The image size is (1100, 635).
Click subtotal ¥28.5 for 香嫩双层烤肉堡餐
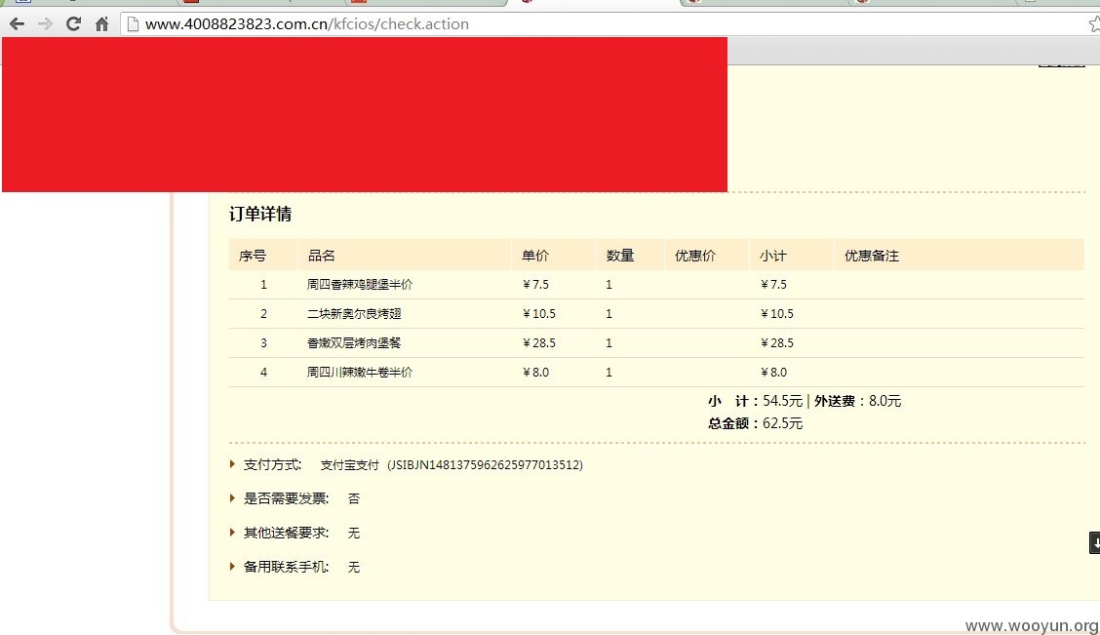pyautogui.click(x=777, y=343)
